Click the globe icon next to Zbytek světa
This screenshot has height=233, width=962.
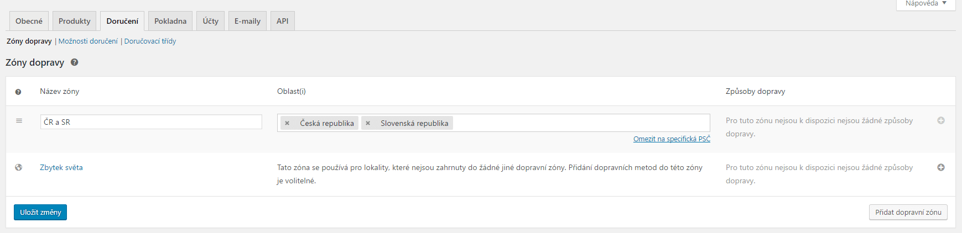tap(19, 167)
